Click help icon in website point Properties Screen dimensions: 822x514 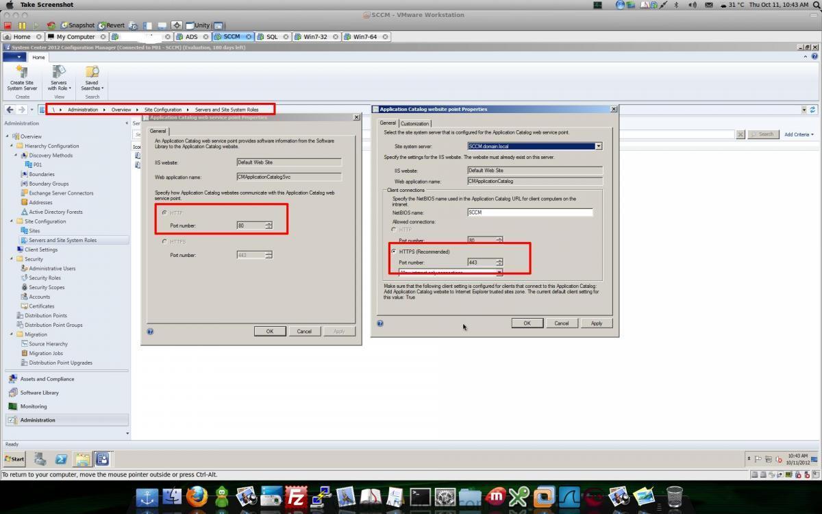380,323
